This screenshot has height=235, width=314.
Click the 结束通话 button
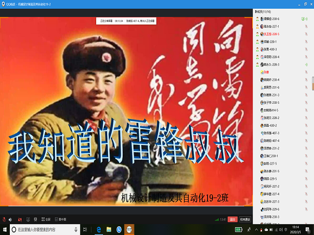click(x=245, y=219)
